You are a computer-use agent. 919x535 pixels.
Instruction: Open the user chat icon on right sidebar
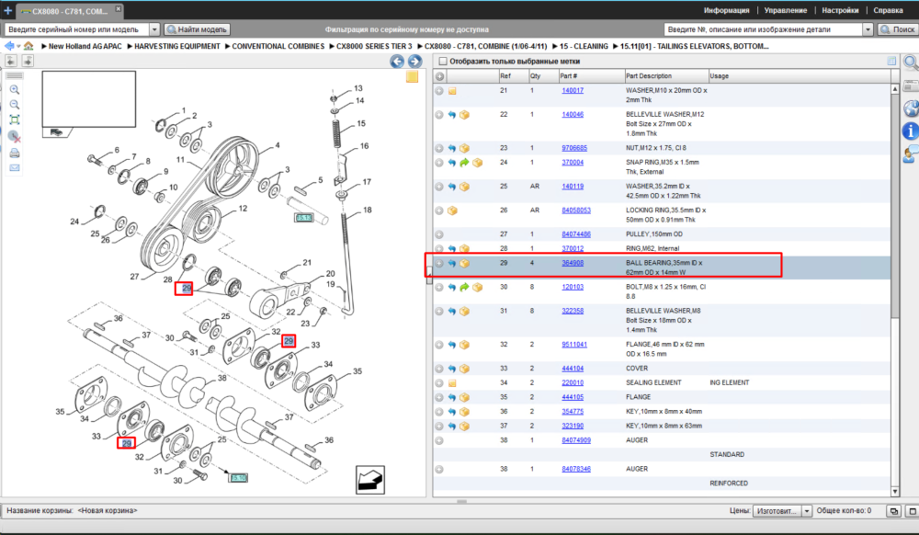[x=910, y=154]
